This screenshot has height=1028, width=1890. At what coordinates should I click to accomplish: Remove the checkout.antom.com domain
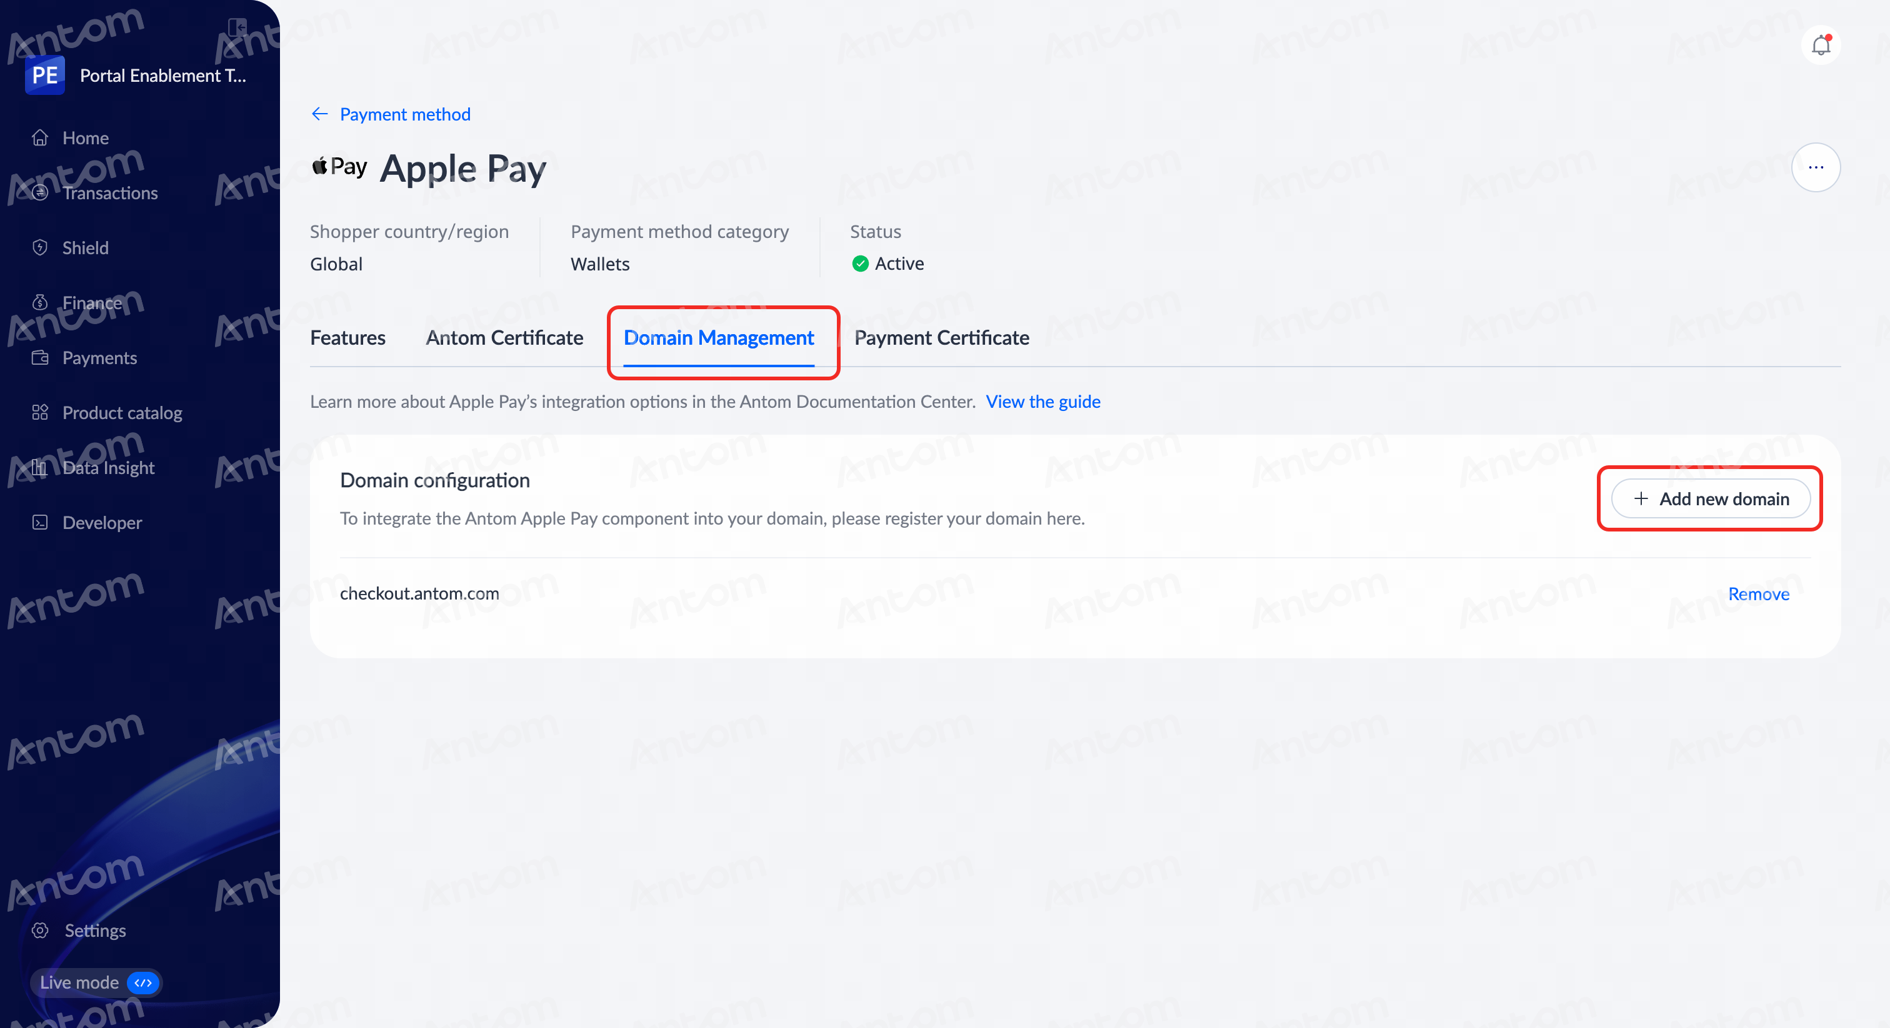pos(1759,594)
